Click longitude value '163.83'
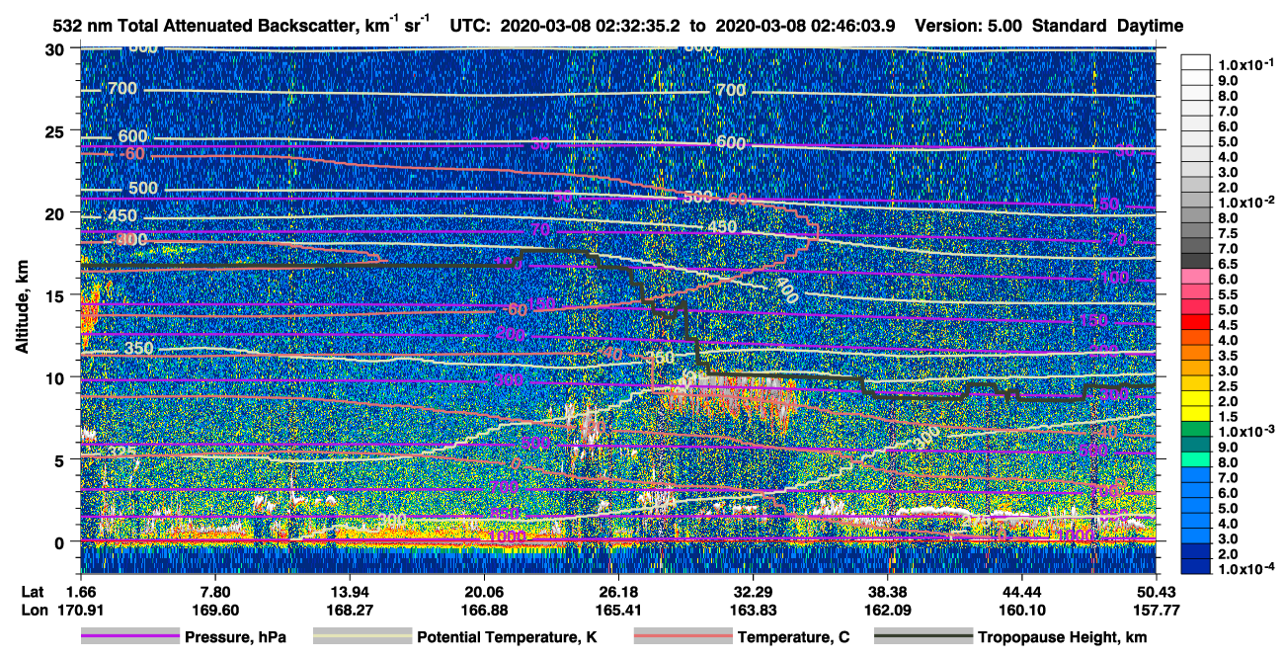This screenshot has width=1284, height=659. tap(753, 610)
